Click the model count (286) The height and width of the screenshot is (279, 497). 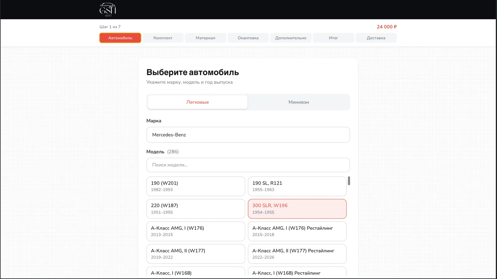point(173,152)
